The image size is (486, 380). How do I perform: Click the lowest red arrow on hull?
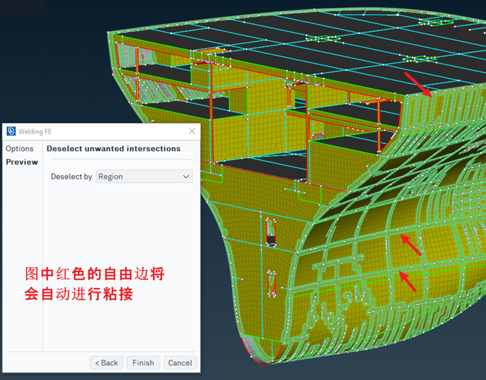(x=407, y=281)
